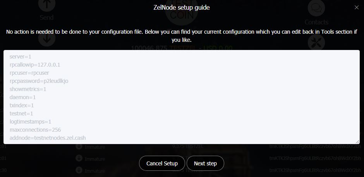Click the Immature label in the :30 row
Image resolution: width=364 pixels, height=177 pixels.
[95, 171]
